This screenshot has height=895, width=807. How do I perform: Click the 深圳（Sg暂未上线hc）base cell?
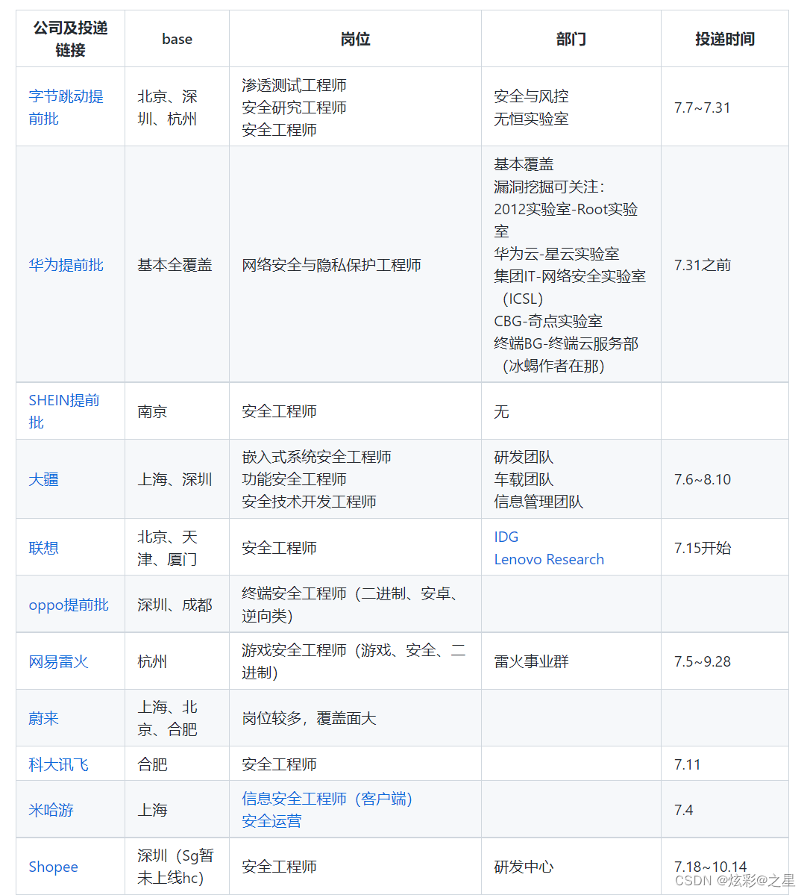(175, 867)
